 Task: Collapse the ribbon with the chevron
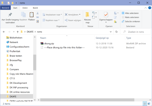point(145,8)
